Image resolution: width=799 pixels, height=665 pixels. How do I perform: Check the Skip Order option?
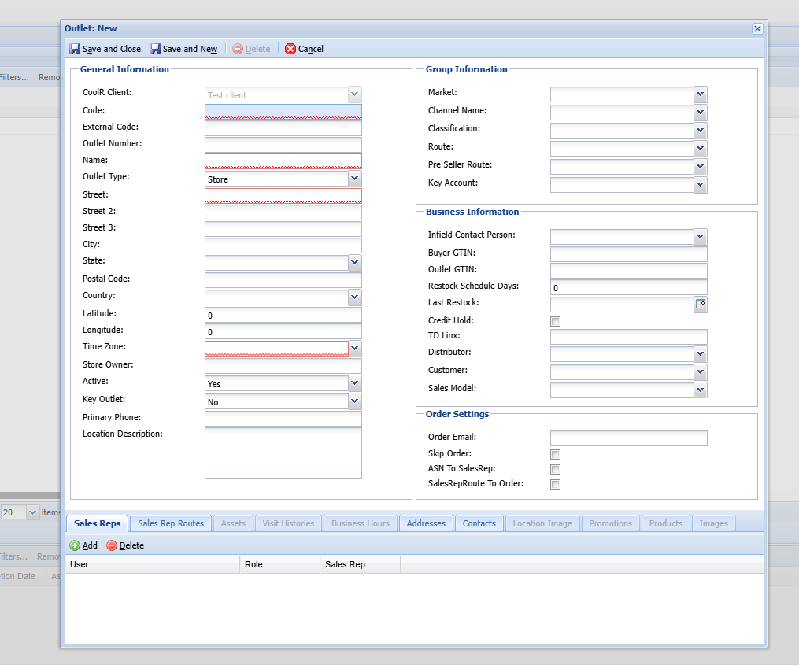[x=556, y=454]
